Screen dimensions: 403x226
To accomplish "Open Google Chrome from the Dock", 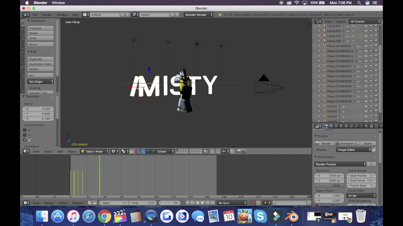I will 104,216.
